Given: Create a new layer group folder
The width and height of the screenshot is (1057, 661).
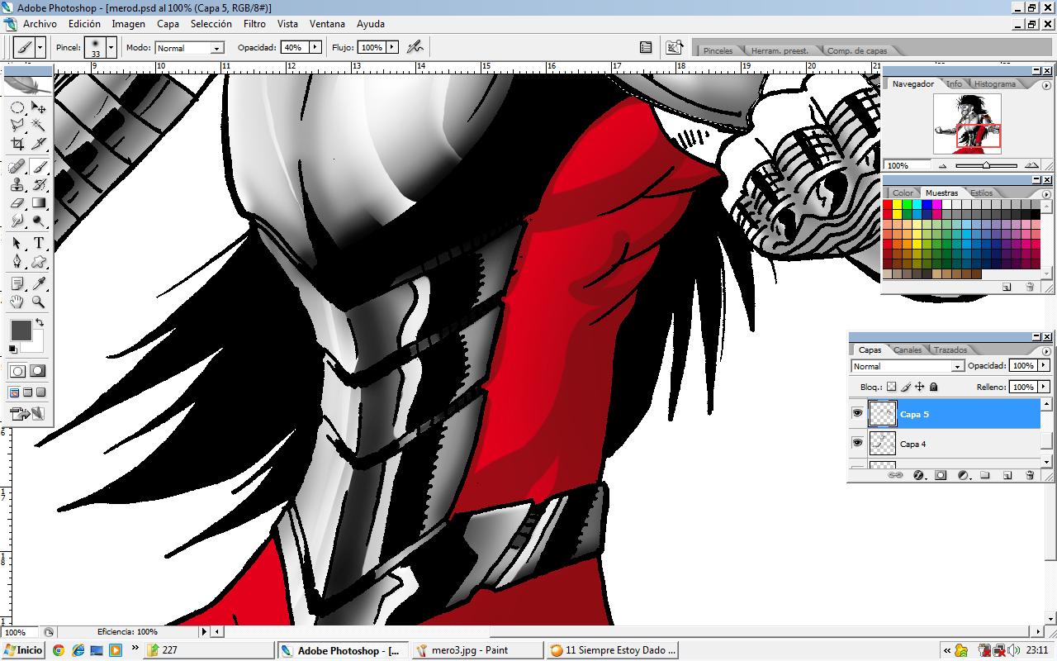Looking at the screenshot, I should (985, 475).
